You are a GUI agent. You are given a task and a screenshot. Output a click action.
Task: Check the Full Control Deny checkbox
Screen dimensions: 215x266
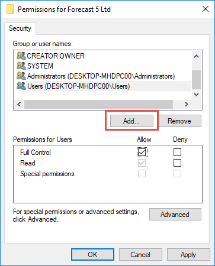177,152
